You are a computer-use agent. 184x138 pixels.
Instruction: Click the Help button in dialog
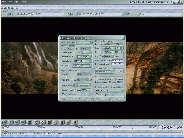[x=92, y=99]
